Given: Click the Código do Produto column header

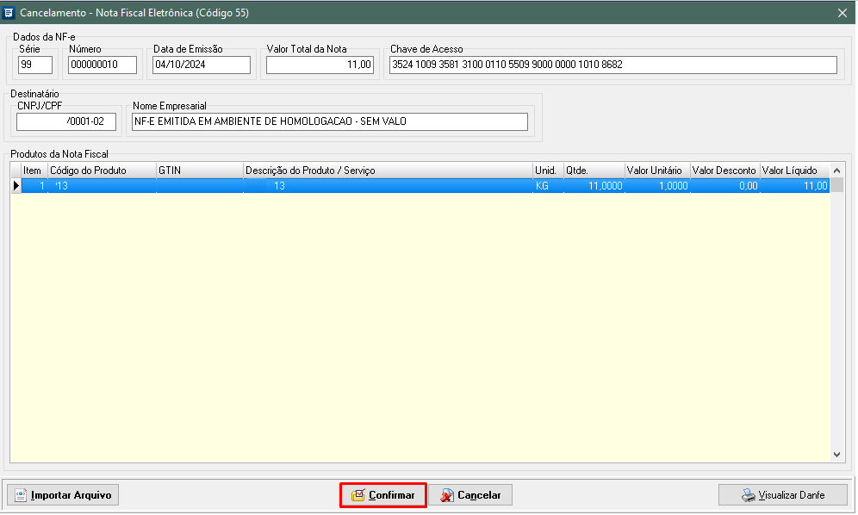Looking at the screenshot, I should click(101, 171).
